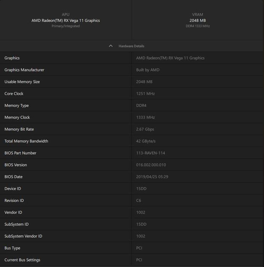Click the Graphics row label
The width and height of the screenshot is (264, 267).
(12, 58)
